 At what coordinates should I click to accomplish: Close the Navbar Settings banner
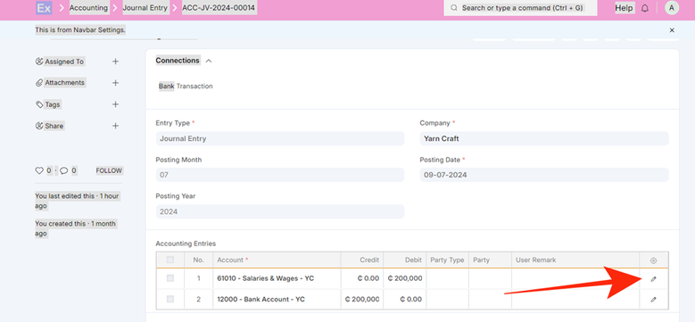pos(672,30)
